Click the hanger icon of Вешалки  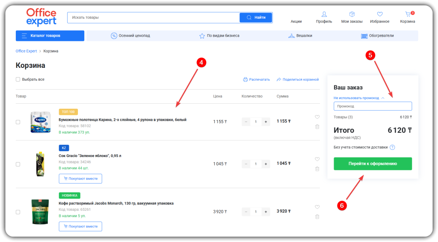[291, 36]
